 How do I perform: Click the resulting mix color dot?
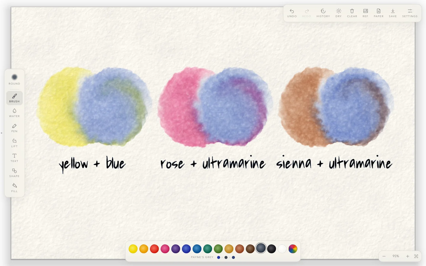(233, 257)
